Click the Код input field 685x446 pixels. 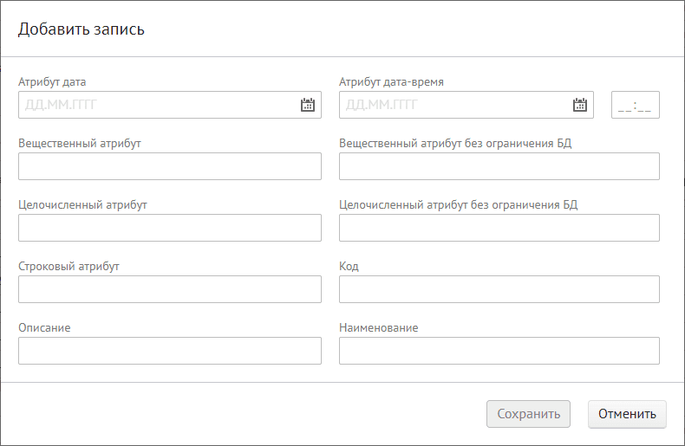coord(499,289)
